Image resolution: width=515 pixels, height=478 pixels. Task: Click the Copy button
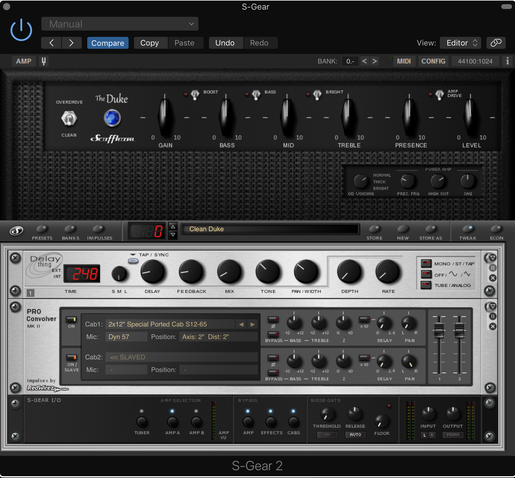pyautogui.click(x=151, y=43)
